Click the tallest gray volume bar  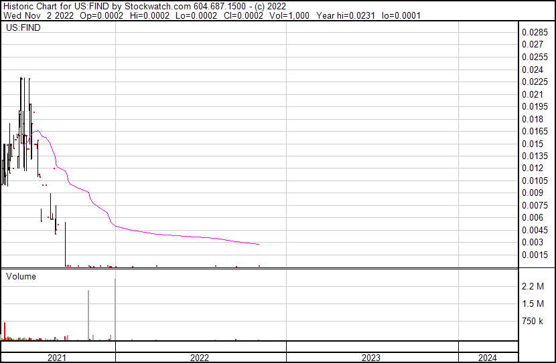pos(115,309)
